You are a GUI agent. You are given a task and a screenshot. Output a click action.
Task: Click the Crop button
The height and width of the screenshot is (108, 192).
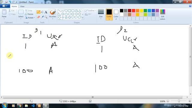tap(28, 10)
